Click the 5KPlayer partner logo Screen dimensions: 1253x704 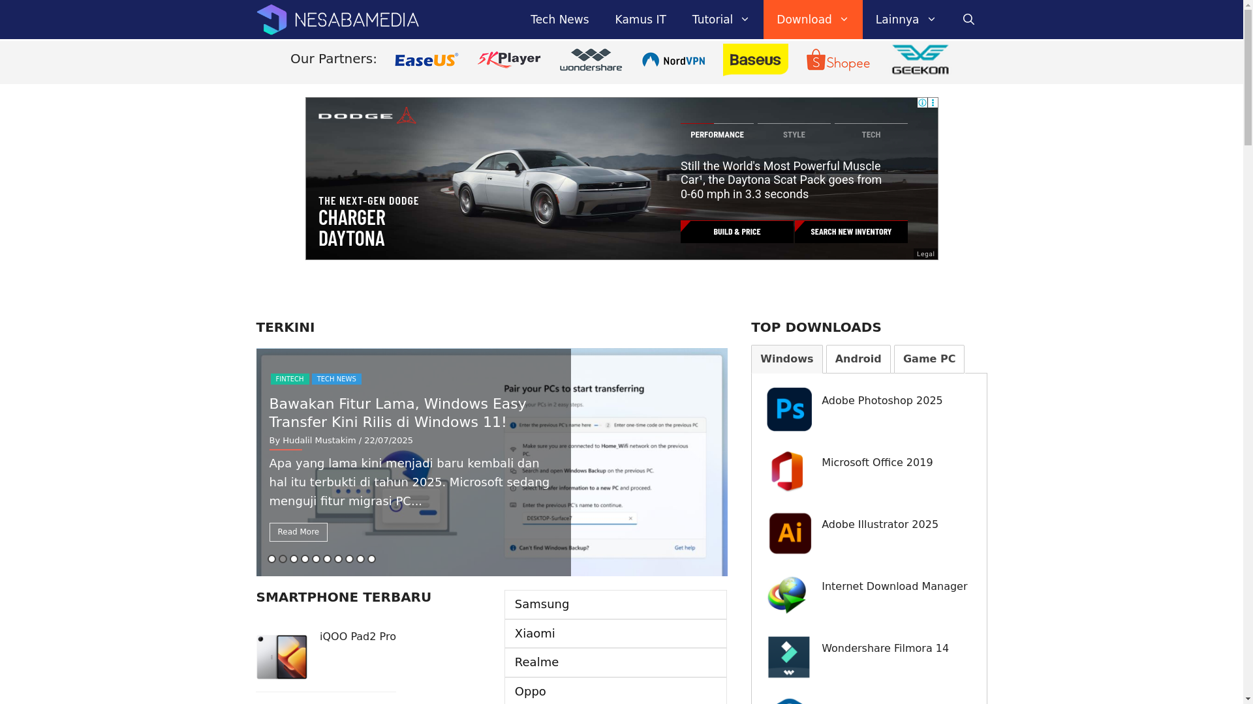(x=509, y=60)
